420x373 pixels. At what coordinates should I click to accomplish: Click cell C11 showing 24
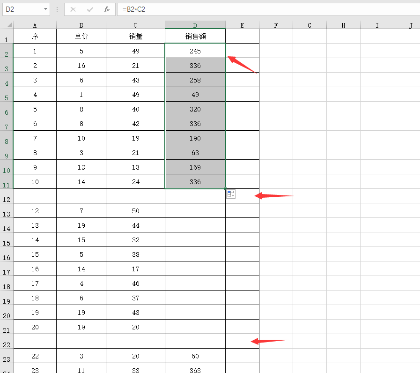point(135,181)
